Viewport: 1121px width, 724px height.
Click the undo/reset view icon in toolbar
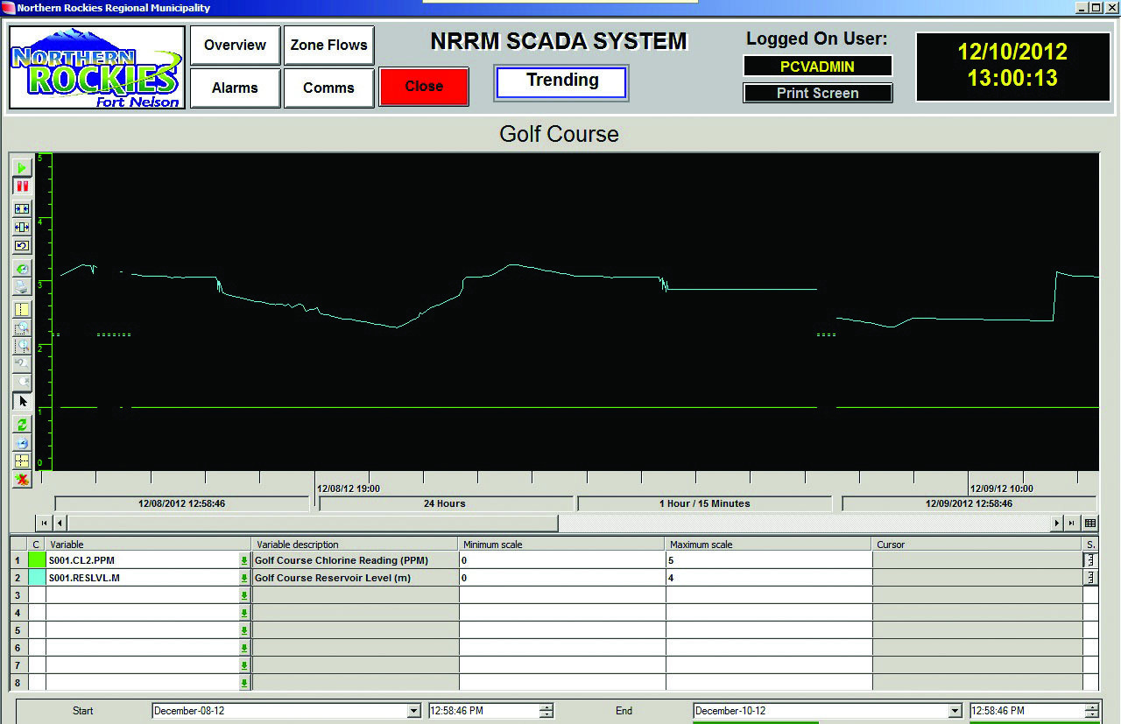[x=22, y=246]
